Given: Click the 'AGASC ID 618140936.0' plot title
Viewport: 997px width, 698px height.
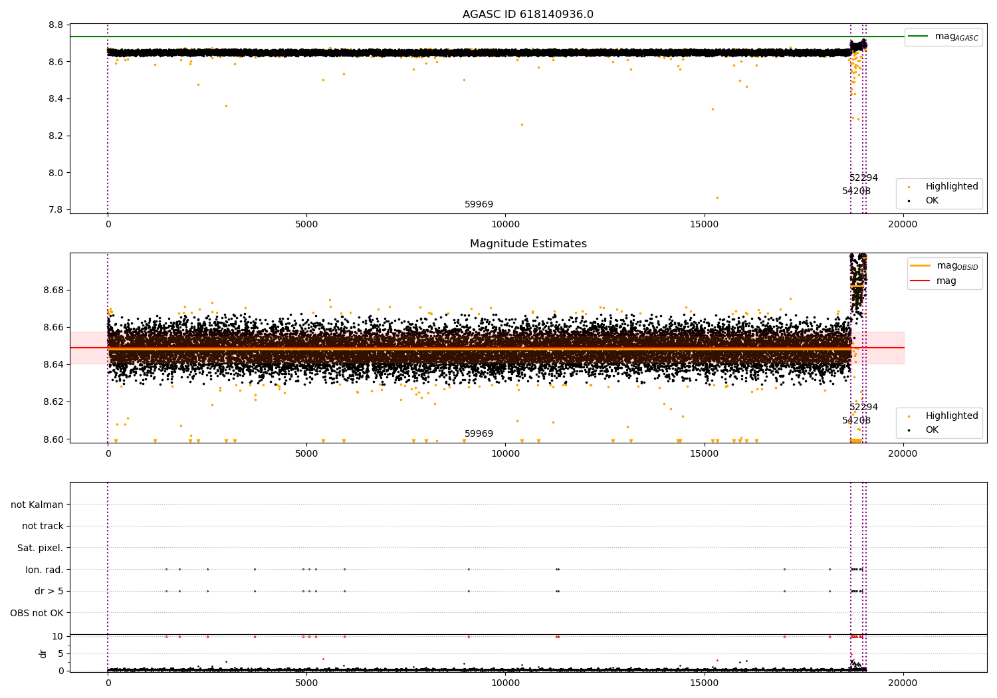Looking at the screenshot, I should point(528,15).
